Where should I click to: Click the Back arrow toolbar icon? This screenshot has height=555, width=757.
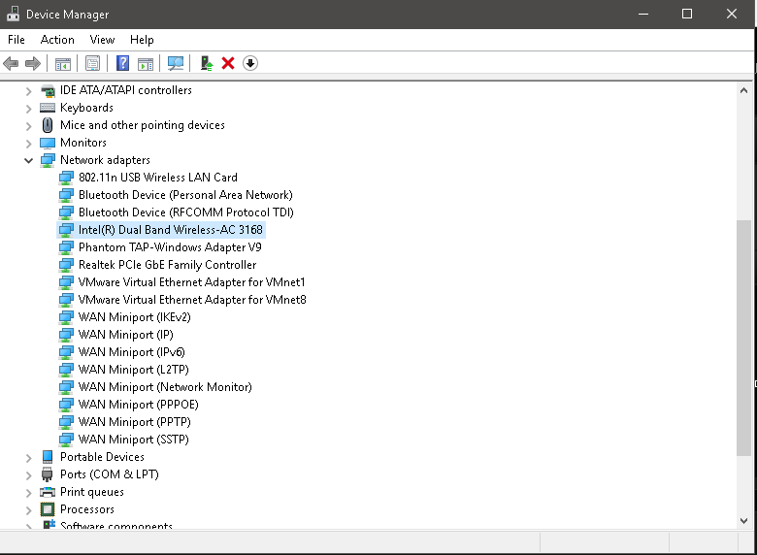tap(11, 63)
